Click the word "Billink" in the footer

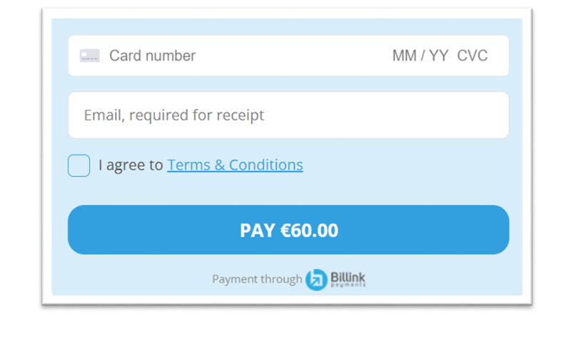(x=348, y=276)
